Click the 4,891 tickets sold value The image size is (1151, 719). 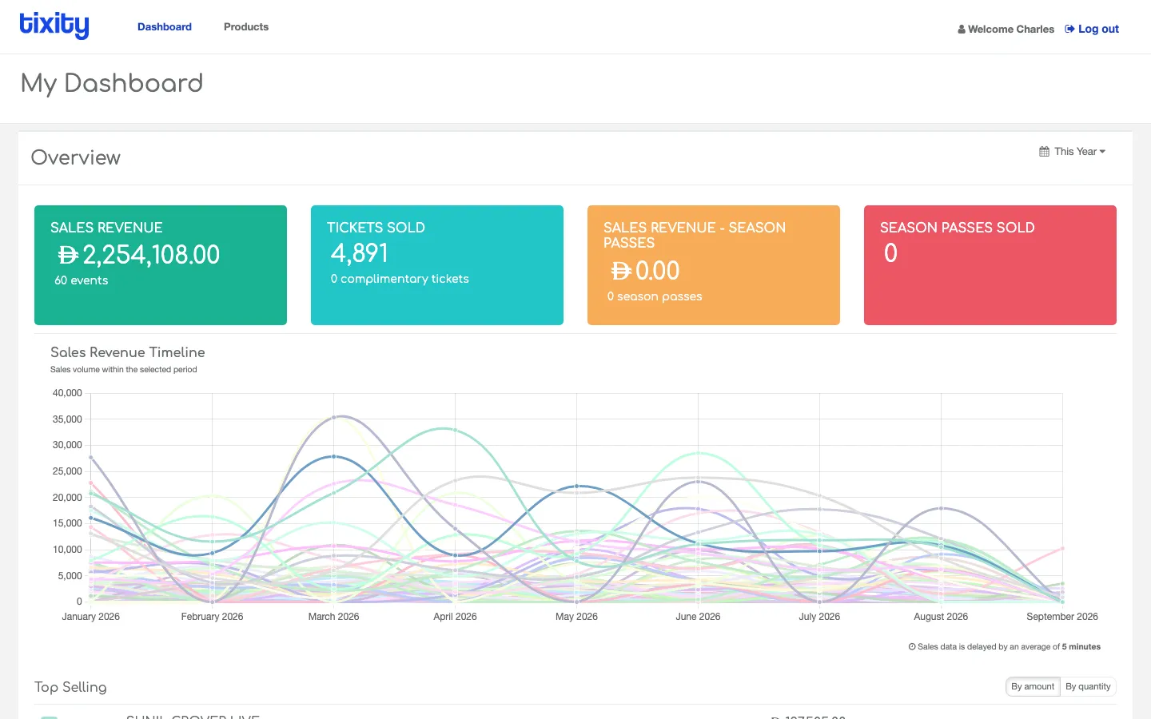(360, 253)
